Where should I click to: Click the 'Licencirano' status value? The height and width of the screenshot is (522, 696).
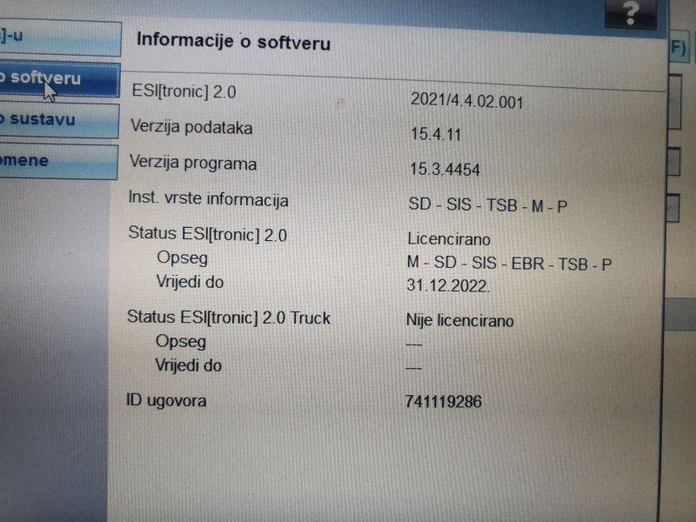coord(449,239)
